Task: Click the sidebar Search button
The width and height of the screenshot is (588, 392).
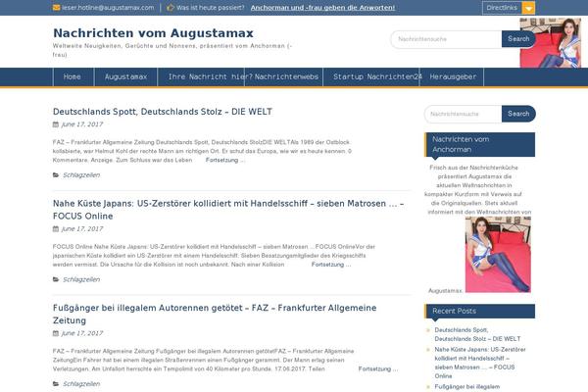Action: pos(518,114)
